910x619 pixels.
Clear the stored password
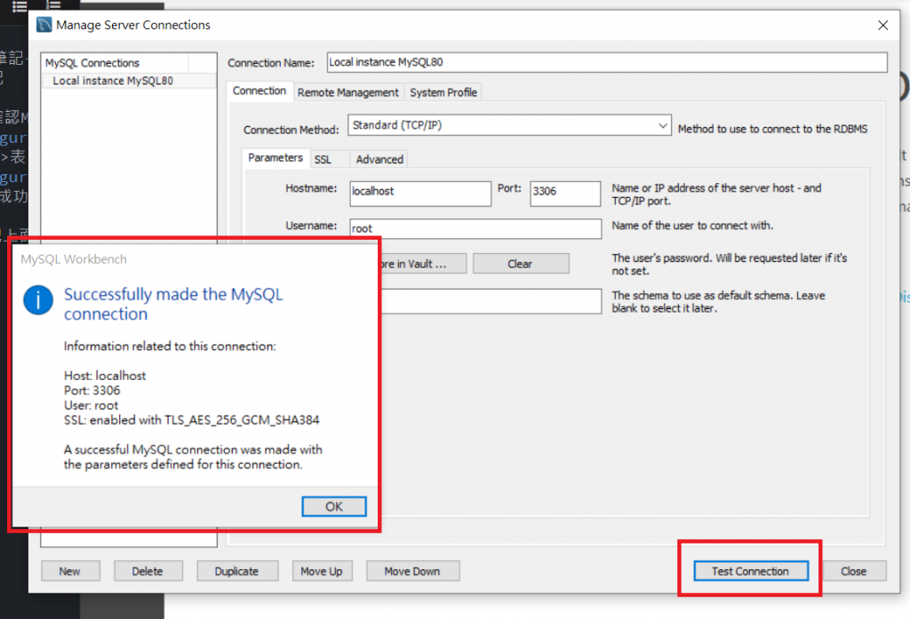coord(521,264)
